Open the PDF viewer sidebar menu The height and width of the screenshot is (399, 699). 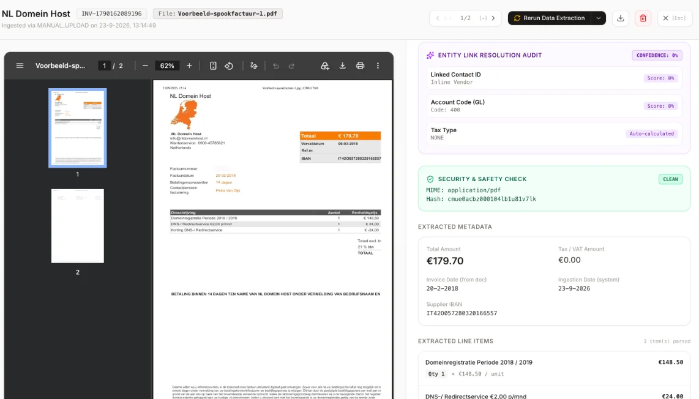[20, 65]
